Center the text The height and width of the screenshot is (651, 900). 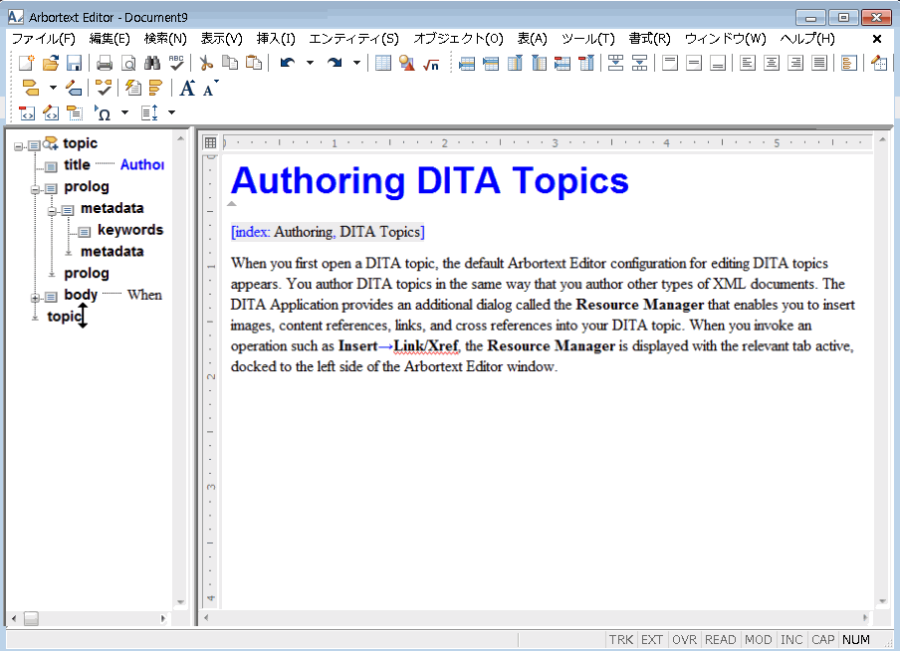click(772, 63)
